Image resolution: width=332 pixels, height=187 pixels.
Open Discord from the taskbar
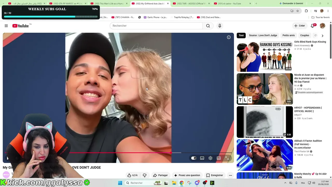pos(197,183)
